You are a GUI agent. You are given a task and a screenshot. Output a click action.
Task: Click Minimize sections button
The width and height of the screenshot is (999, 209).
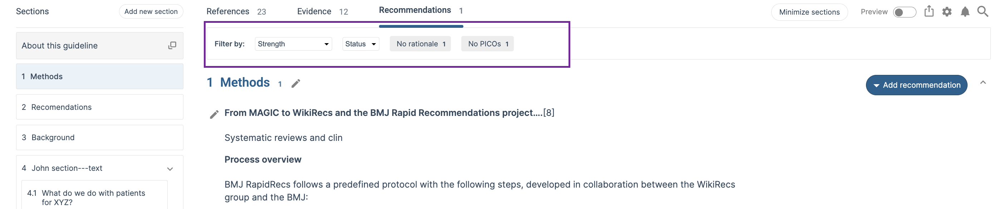point(809,12)
